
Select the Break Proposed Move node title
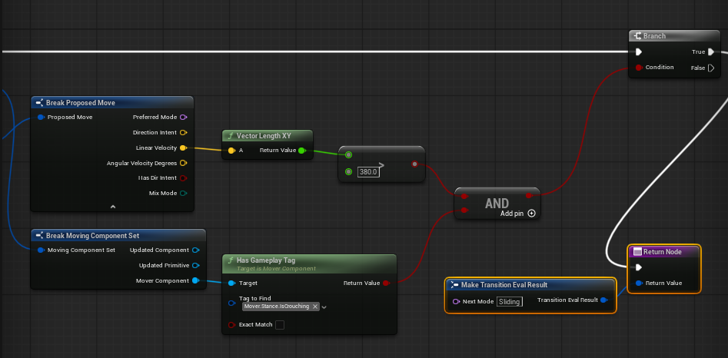pos(80,102)
